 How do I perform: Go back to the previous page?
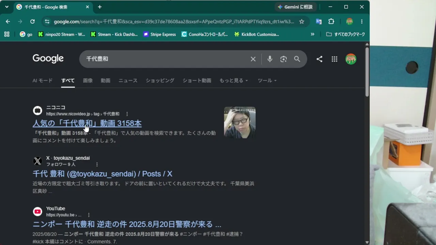[x=8, y=21]
